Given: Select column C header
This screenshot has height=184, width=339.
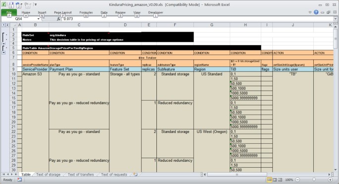Looking at the screenshot, I should [79, 25].
